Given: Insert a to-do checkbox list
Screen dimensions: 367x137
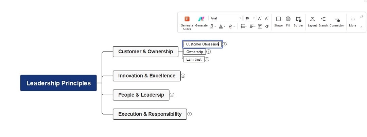Looking at the screenshot, I should (260, 26).
